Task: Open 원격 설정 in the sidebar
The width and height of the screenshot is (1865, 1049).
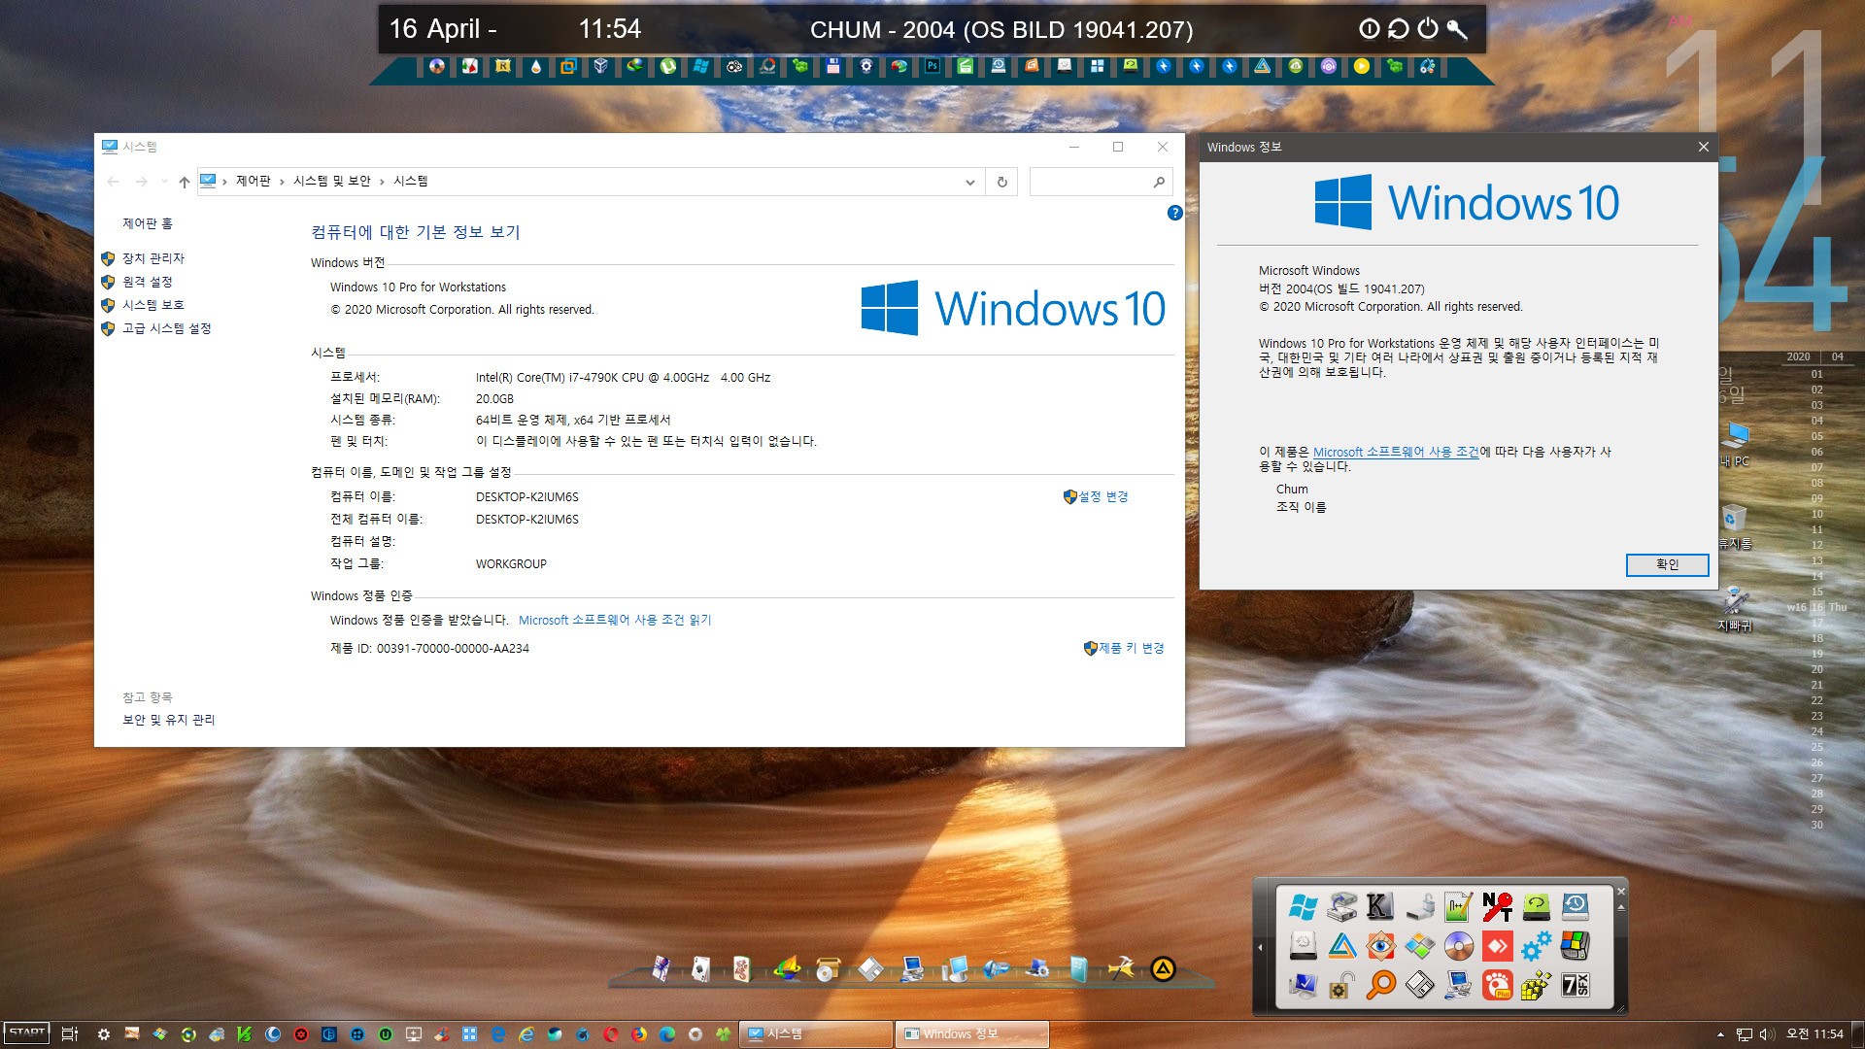Action: coord(147,282)
